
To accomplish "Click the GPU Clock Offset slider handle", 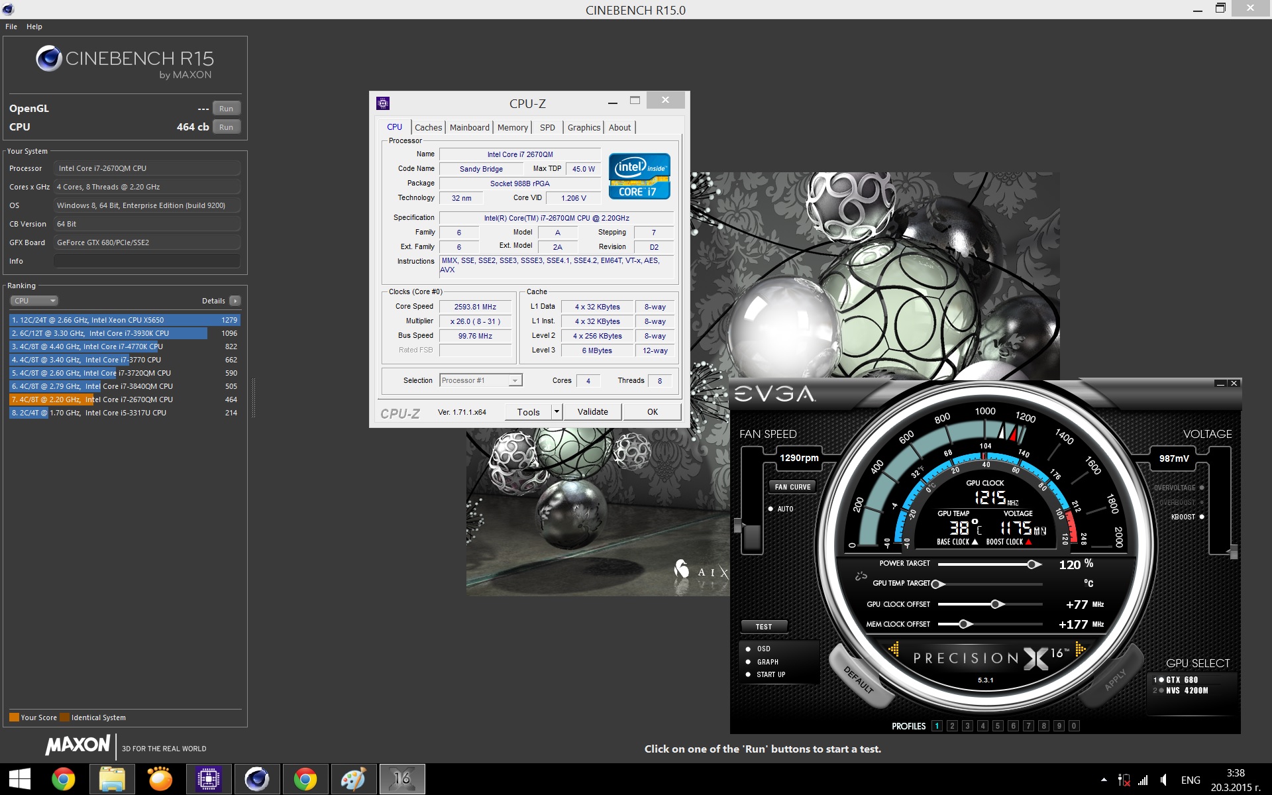I will coord(996,604).
